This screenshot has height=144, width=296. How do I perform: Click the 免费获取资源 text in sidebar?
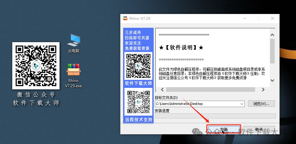coord(137,48)
